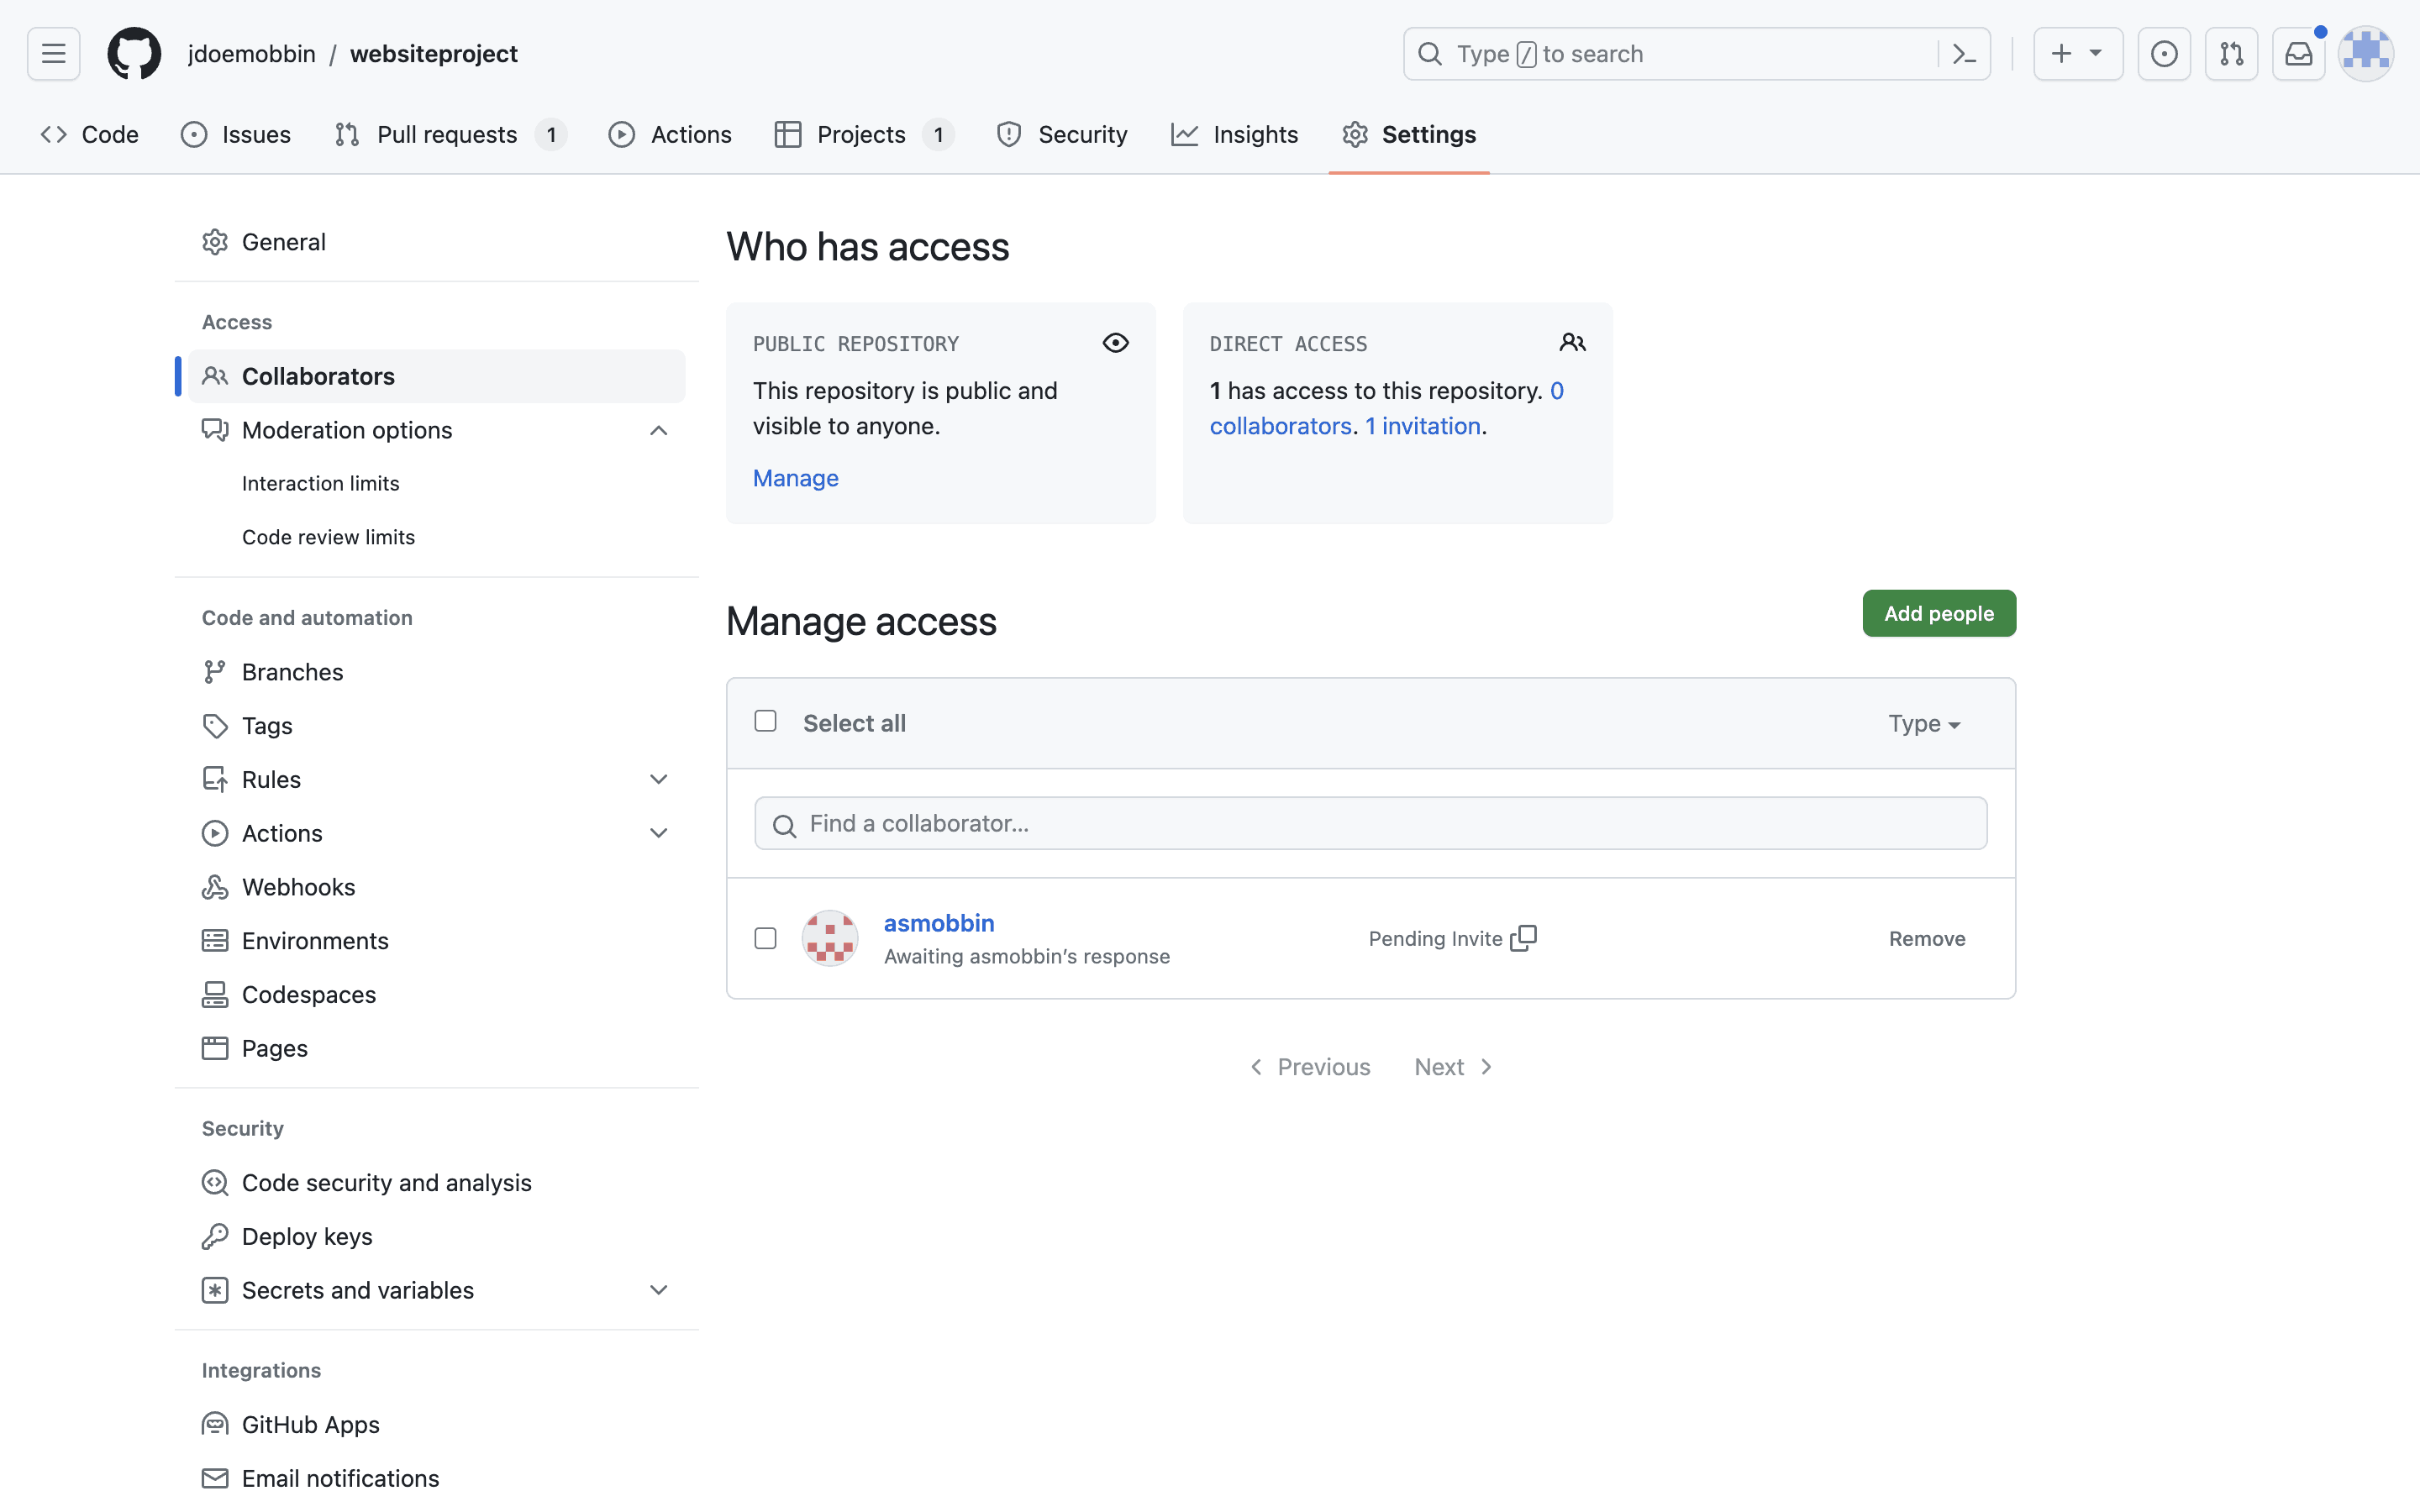
Task: Click the Manage link for public repository
Action: (794, 477)
